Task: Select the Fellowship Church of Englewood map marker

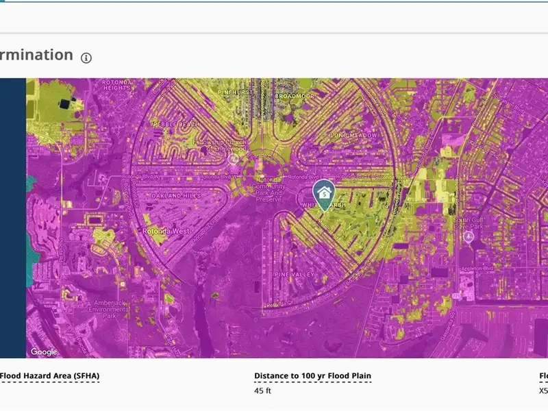Action: tap(233, 158)
